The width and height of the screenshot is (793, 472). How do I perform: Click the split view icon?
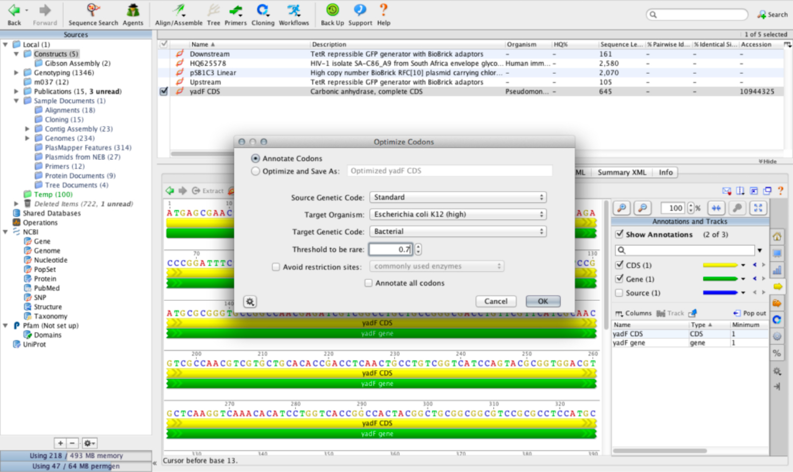point(740,191)
